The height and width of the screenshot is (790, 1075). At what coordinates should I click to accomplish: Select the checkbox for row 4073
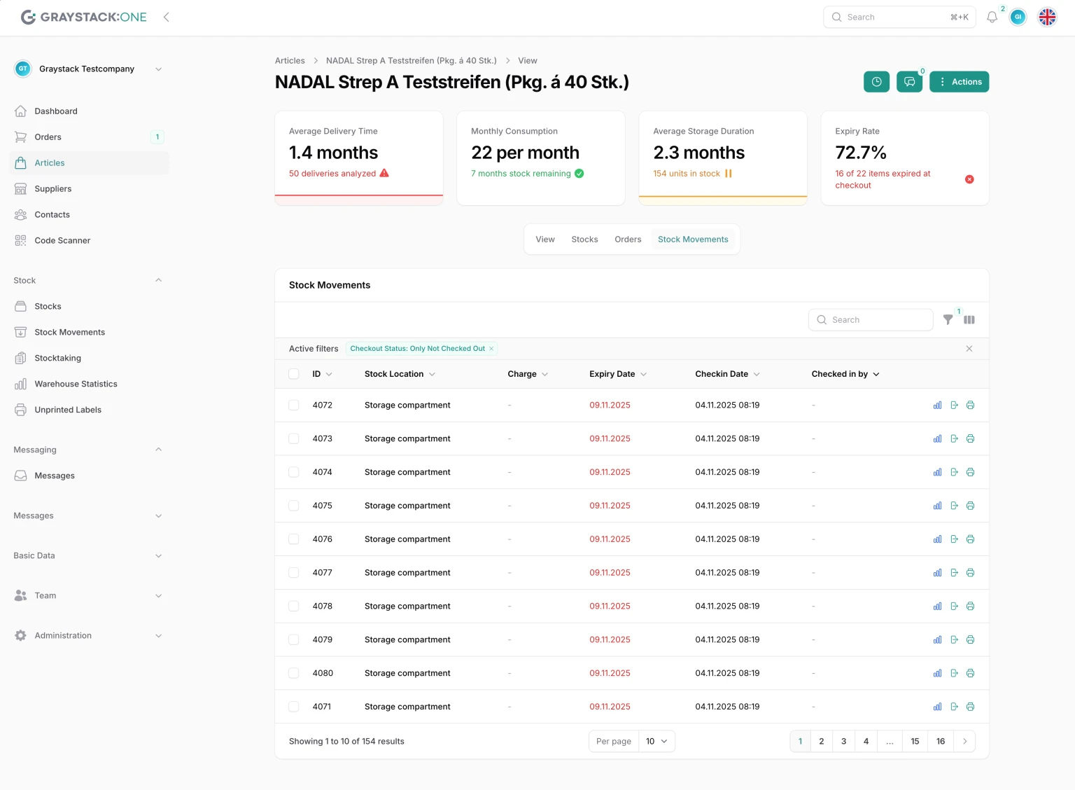[x=294, y=439]
